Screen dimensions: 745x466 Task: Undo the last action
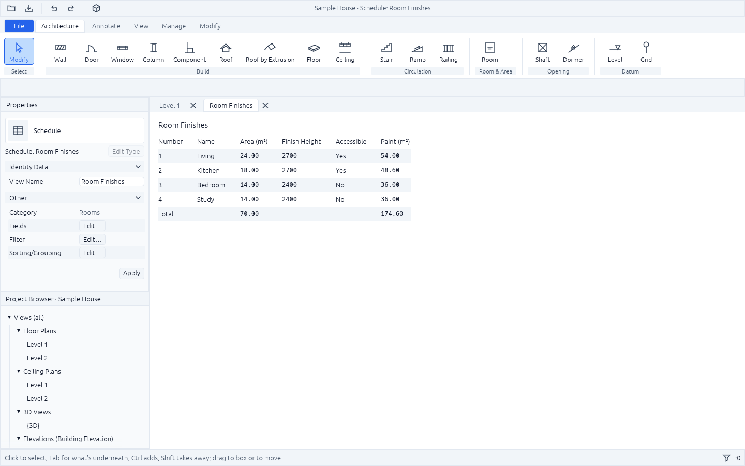(x=54, y=8)
